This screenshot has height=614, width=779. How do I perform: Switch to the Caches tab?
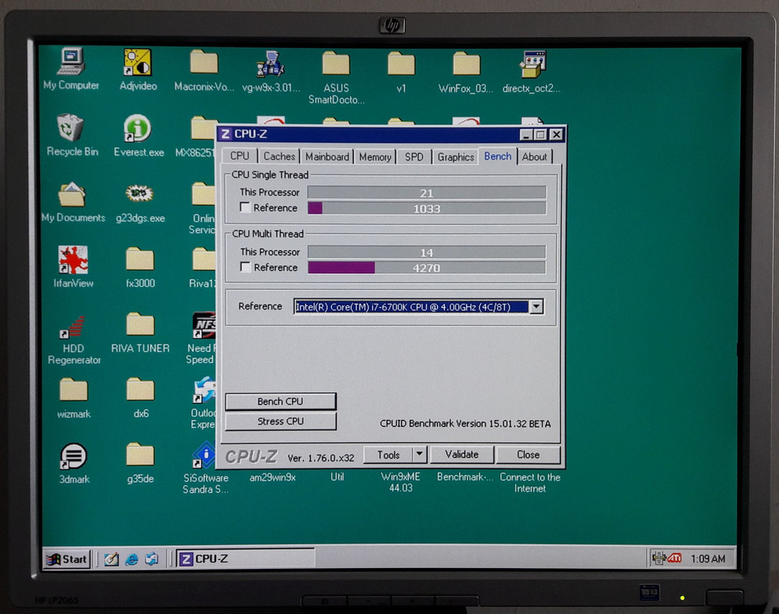click(279, 157)
